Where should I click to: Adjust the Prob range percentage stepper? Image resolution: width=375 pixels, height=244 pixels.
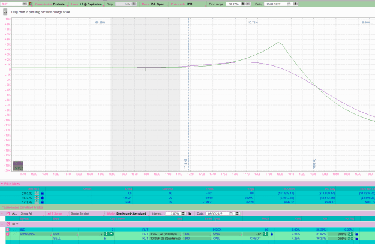coord(243,4)
